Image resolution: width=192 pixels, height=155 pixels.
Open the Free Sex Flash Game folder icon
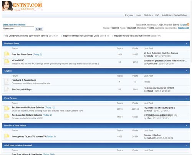tap(7, 55)
